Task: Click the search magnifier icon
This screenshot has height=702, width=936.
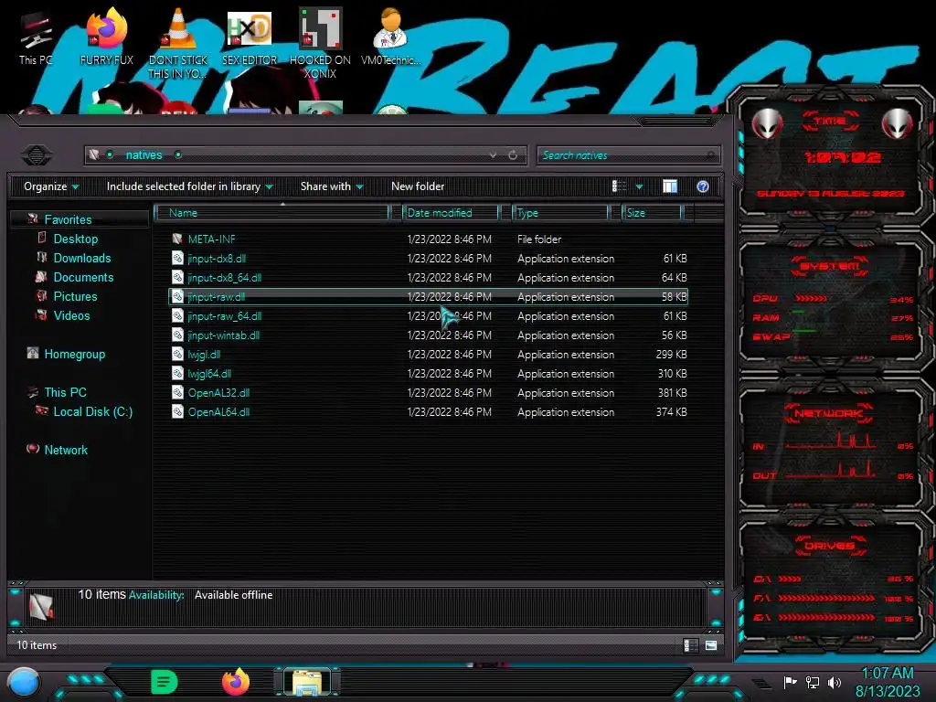Action: click(x=710, y=155)
